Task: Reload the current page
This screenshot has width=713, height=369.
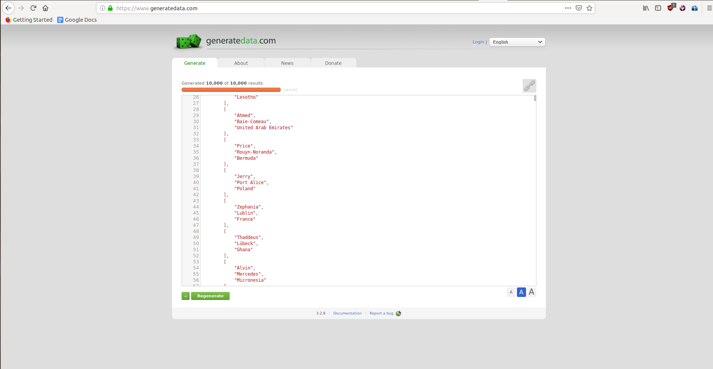Action: [33, 8]
